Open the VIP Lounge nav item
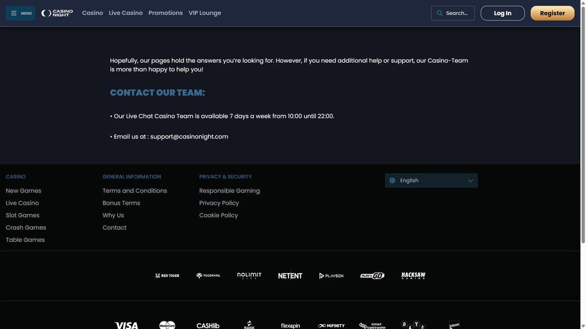The image size is (586, 329). (205, 13)
